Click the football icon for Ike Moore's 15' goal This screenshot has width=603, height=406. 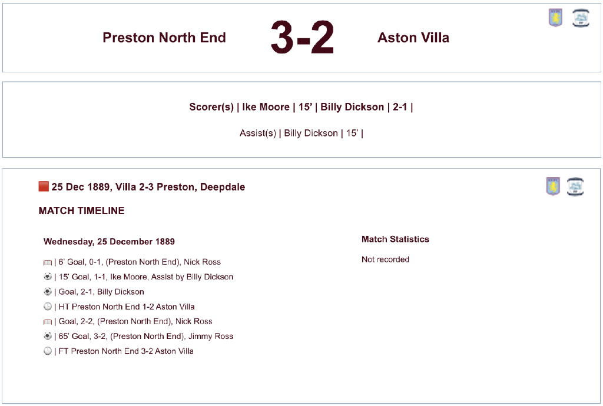[48, 277]
